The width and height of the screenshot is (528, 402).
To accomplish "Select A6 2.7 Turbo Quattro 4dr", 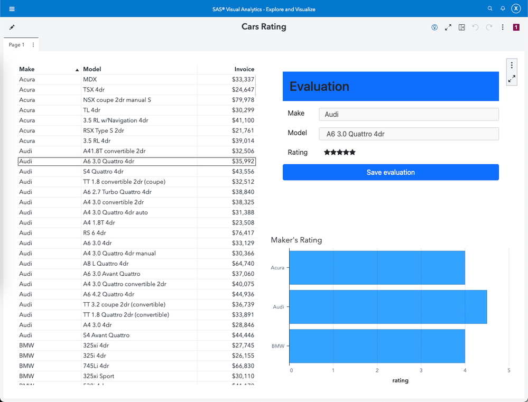I will 136,192.
